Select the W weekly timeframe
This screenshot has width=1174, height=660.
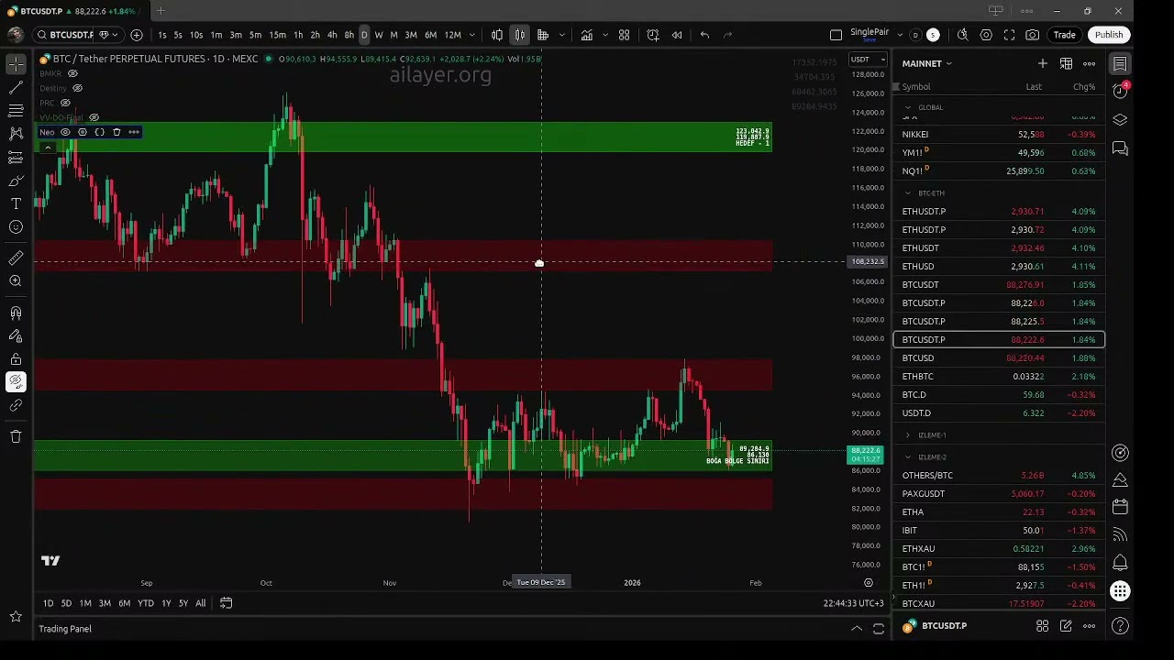[x=379, y=35]
